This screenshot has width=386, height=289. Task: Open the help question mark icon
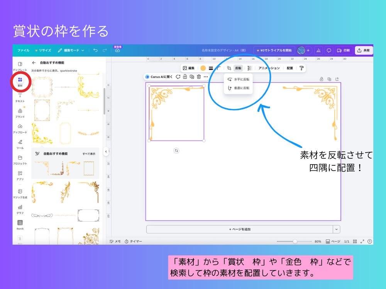point(369,241)
